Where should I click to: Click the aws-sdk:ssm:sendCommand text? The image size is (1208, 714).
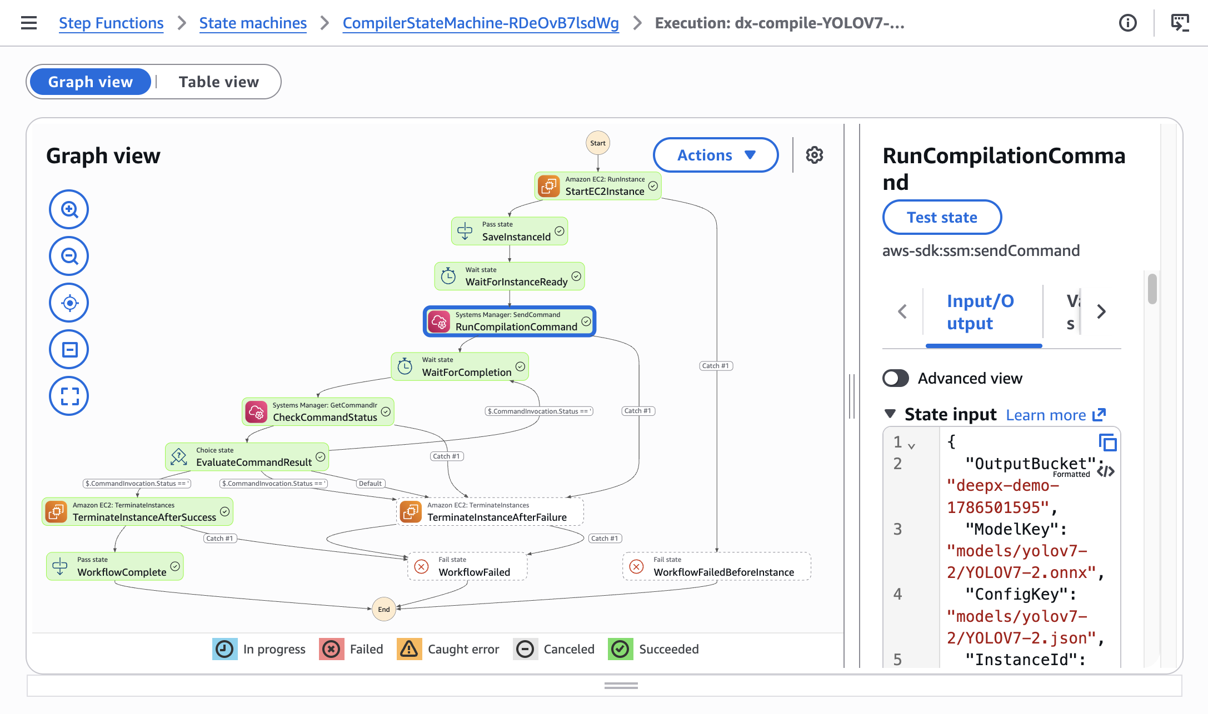[981, 250]
